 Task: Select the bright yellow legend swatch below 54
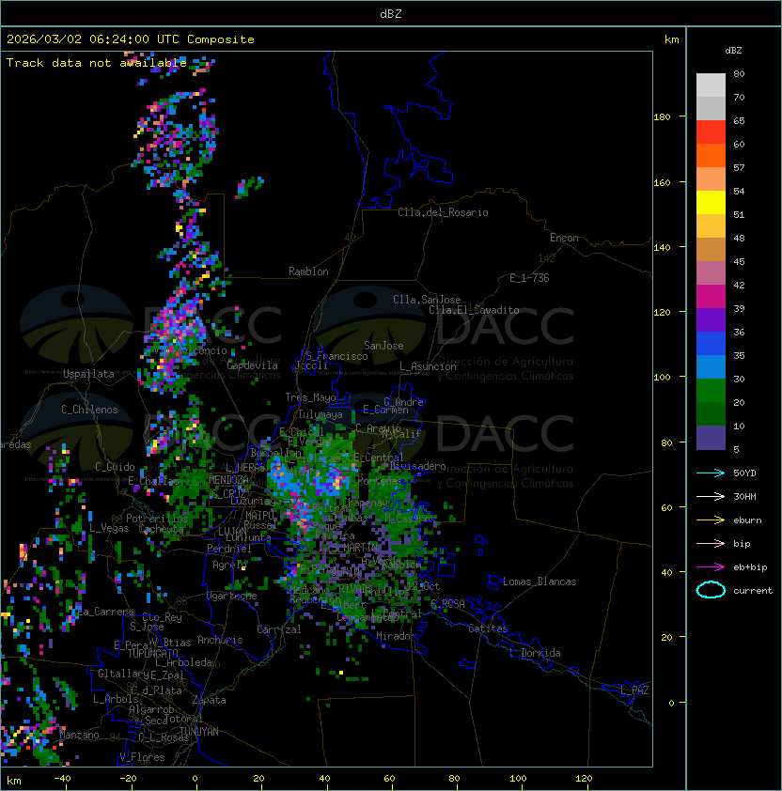pyautogui.click(x=711, y=203)
